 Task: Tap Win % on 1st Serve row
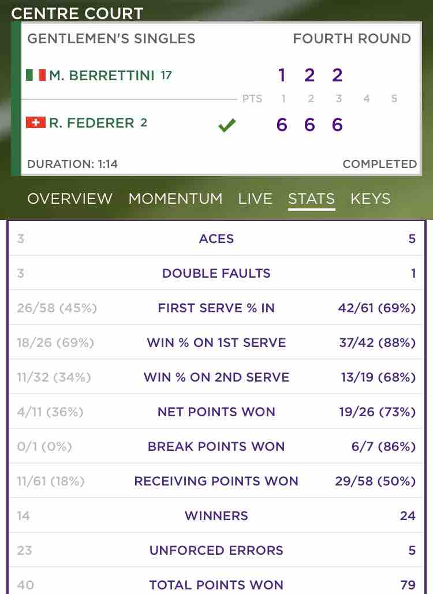coord(216,342)
